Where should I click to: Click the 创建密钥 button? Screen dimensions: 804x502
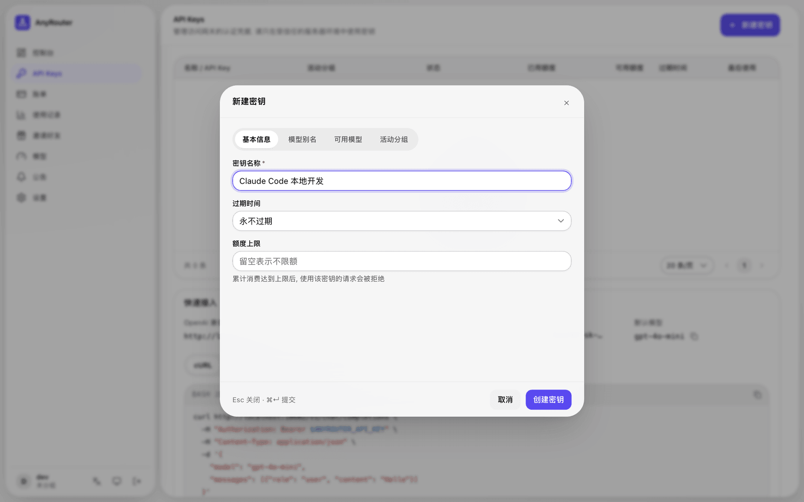(x=548, y=400)
